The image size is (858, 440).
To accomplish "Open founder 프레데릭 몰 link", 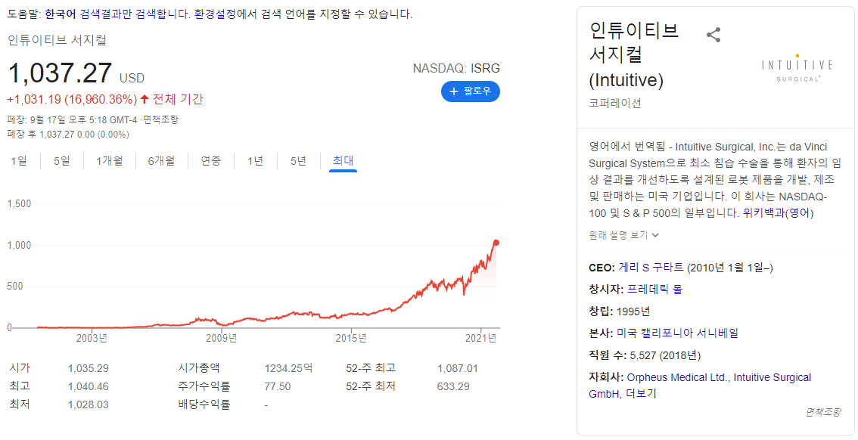I will pyautogui.click(x=654, y=290).
